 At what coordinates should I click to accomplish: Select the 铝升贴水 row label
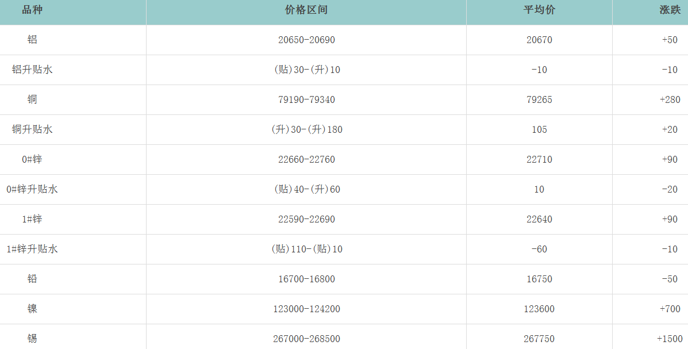(x=32, y=70)
